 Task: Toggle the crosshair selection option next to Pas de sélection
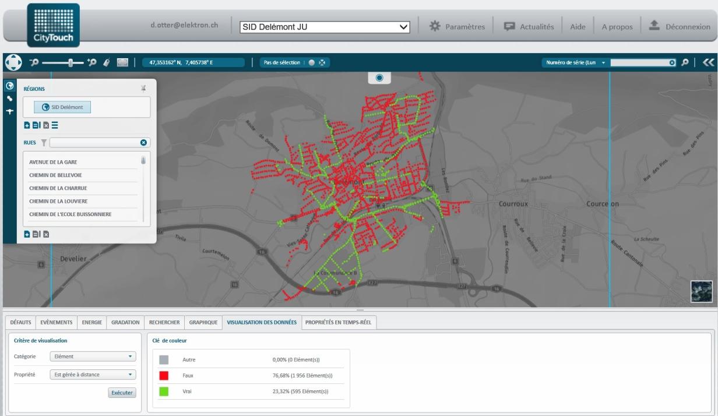click(x=322, y=62)
